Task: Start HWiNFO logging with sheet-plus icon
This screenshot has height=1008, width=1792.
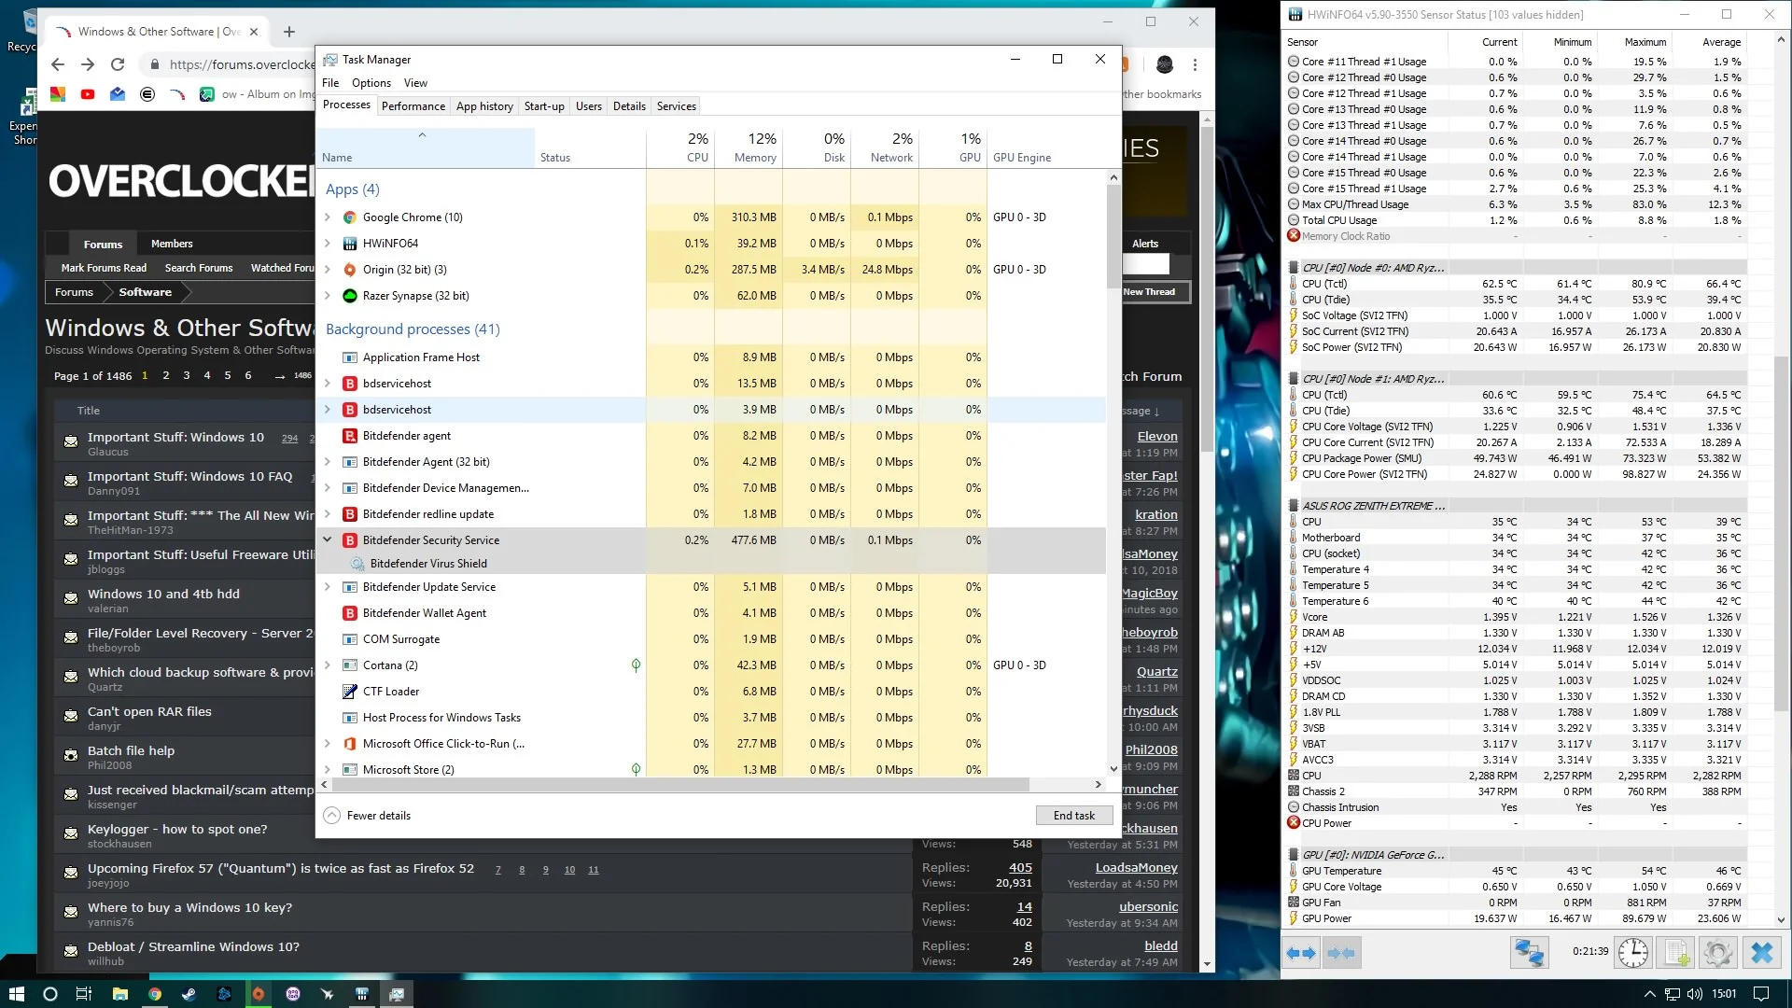Action: click(x=1676, y=953)
